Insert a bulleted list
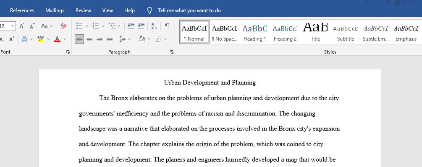 coord(79,26)
